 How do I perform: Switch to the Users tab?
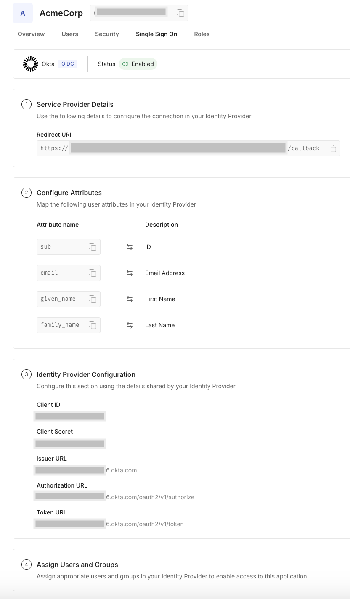70,34
